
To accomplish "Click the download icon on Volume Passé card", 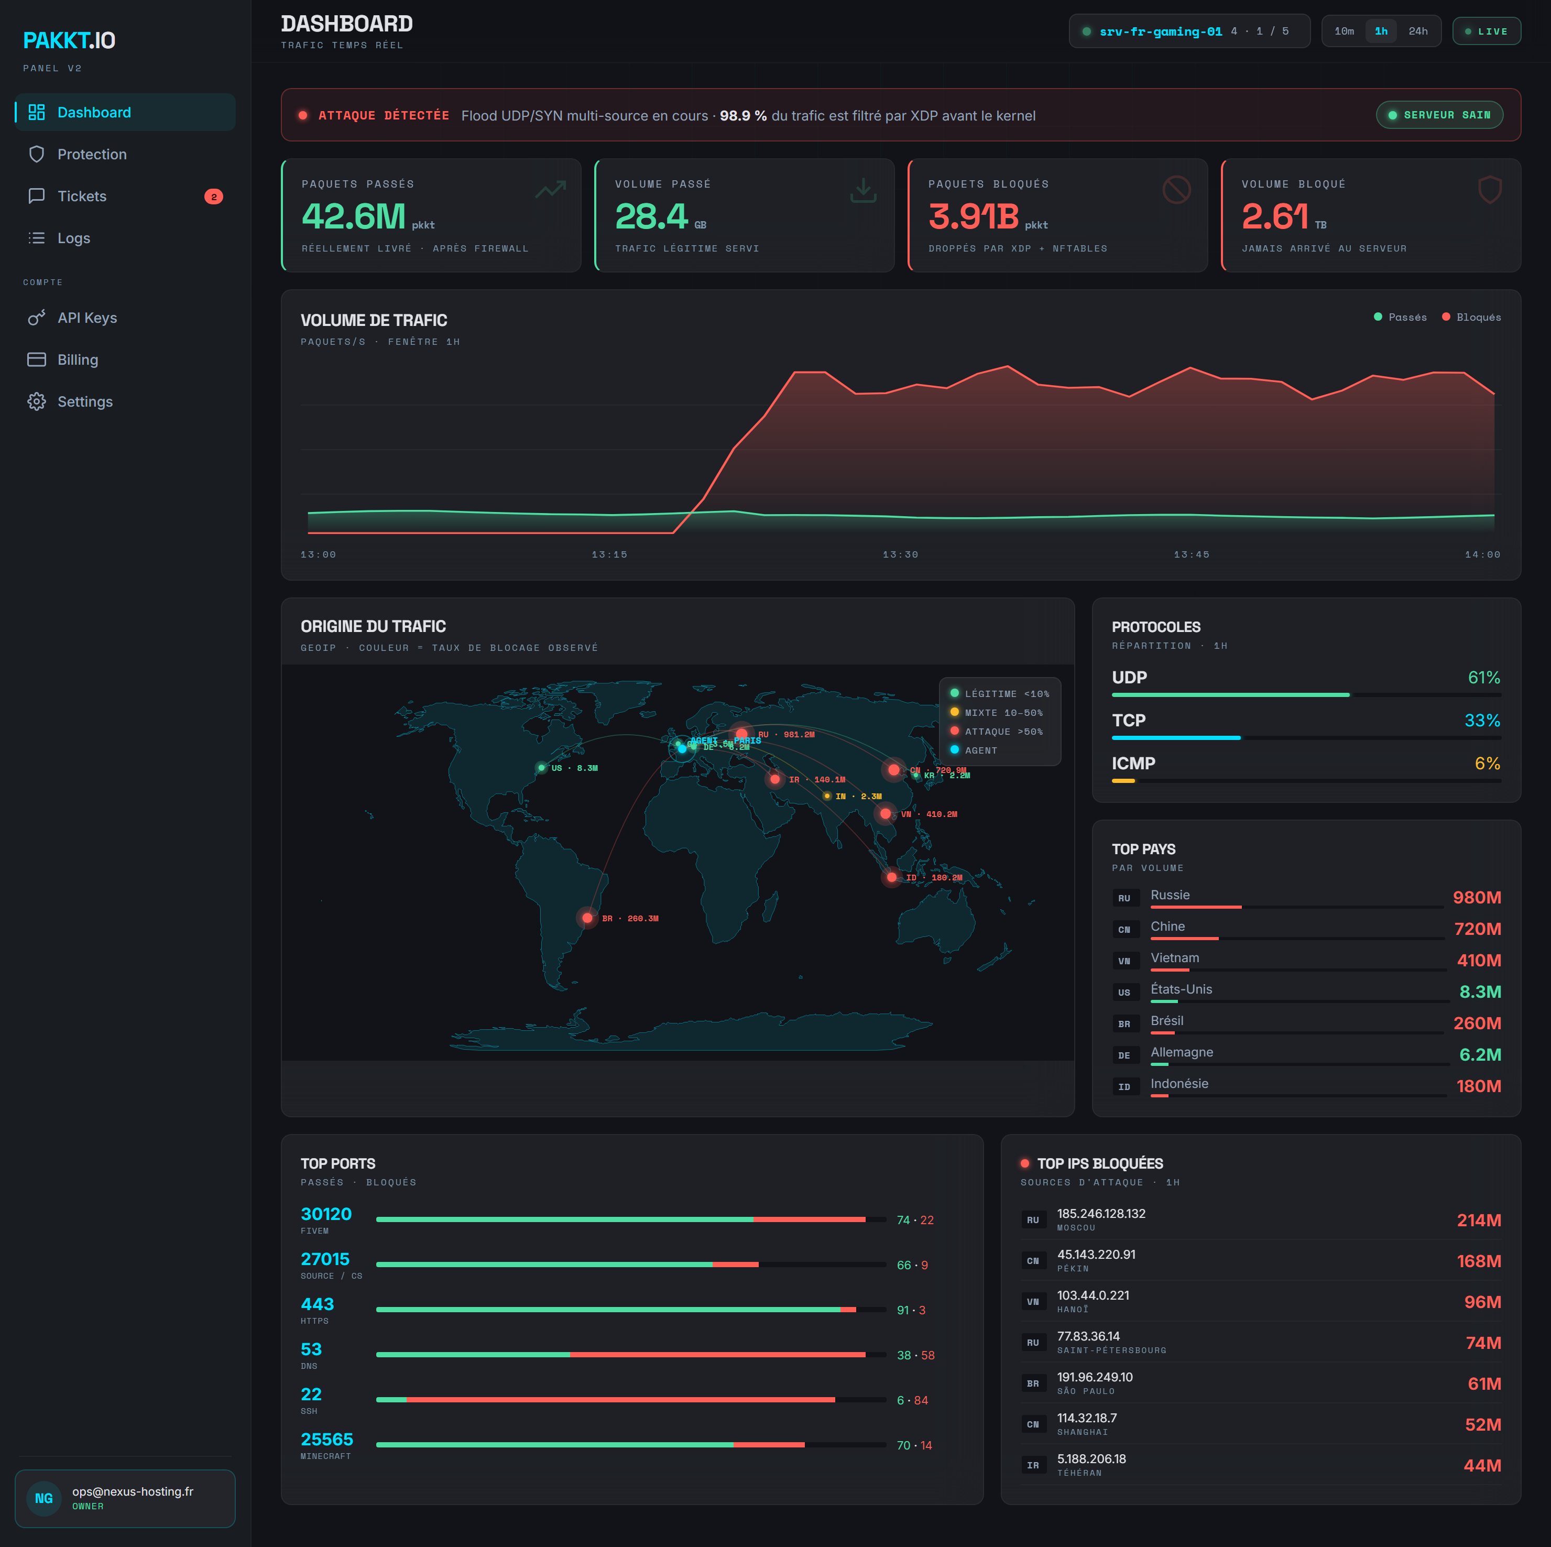I will pyautogui.click(x=863, y=190).
